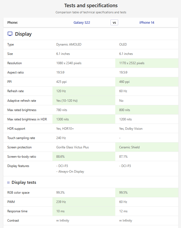Click the Display section monitor icon
This screenshot has height=228, width=181.
(10, 34)
